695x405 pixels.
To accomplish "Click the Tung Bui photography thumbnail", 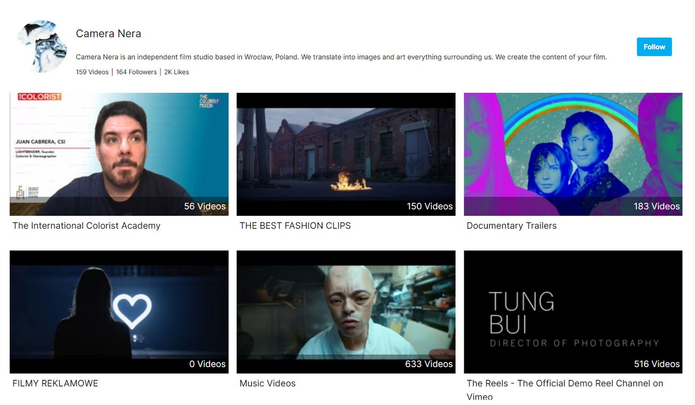I will point(573,311).
